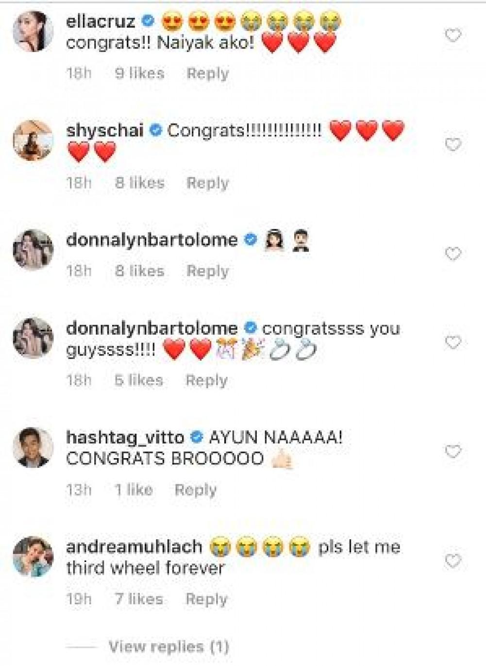486x666 pixels.
Task: Visit the ellacruz username link
Action: (101, 21)
